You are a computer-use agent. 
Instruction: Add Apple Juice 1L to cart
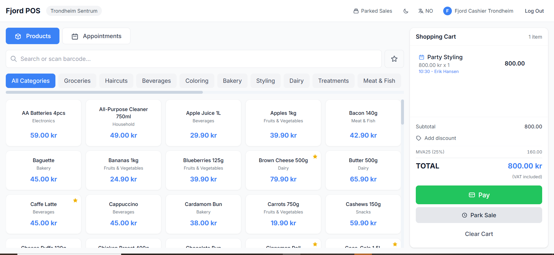coord(203,123)
